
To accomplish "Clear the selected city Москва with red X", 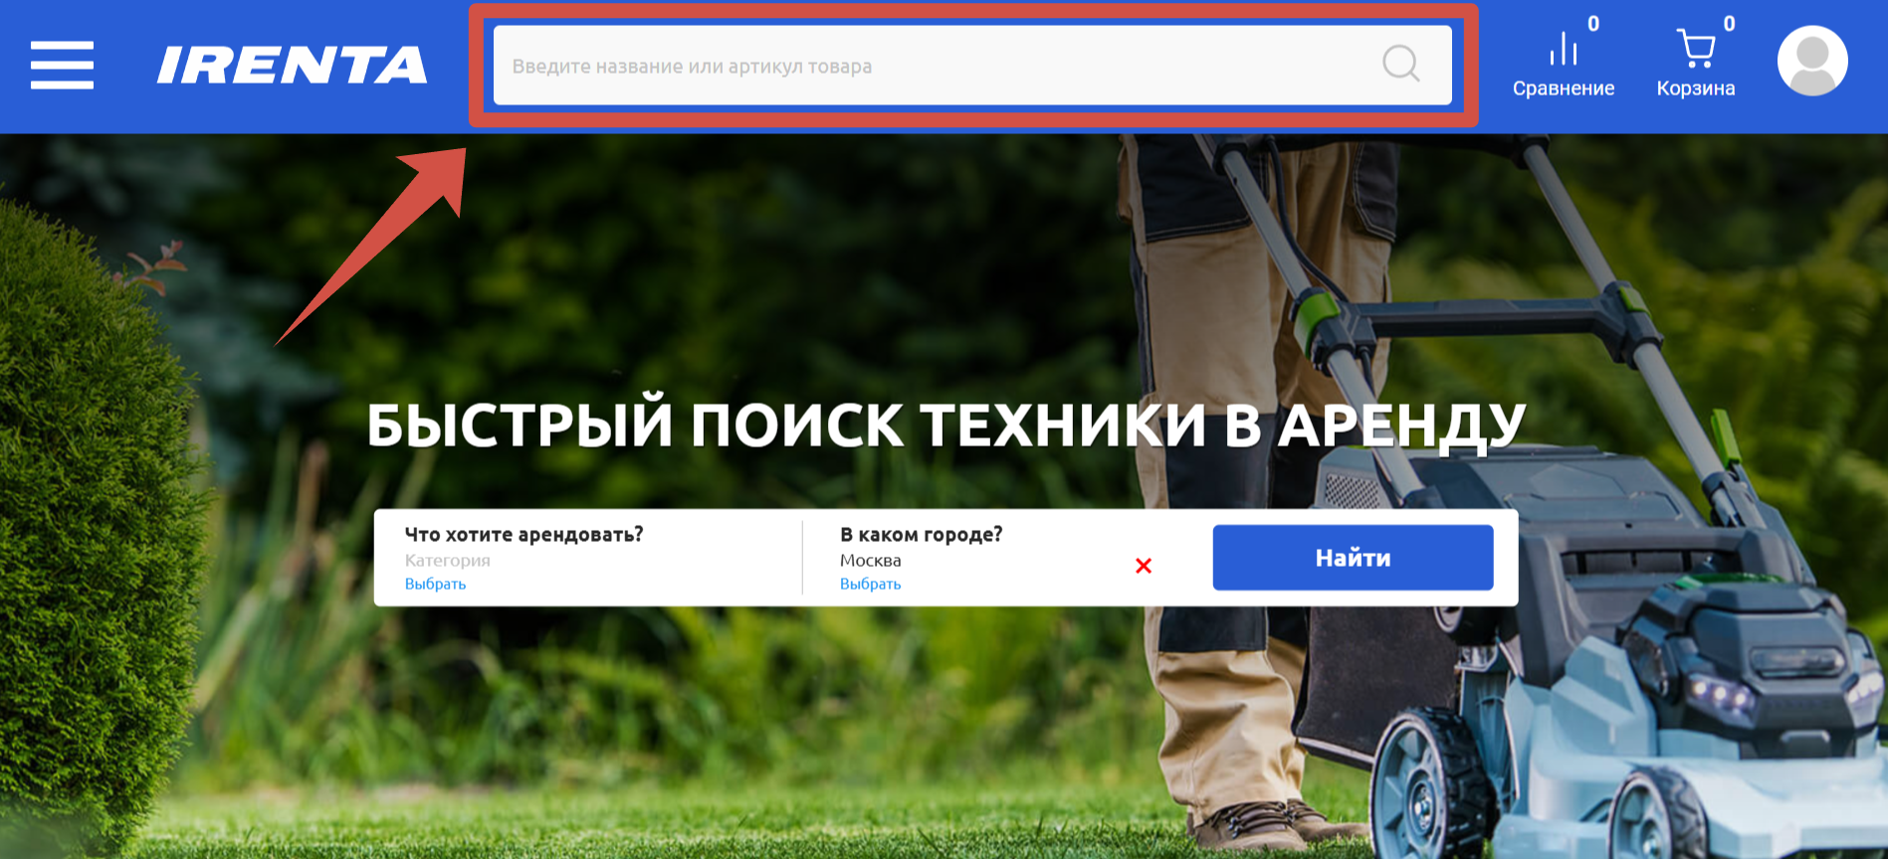I will coord(1144,566).
